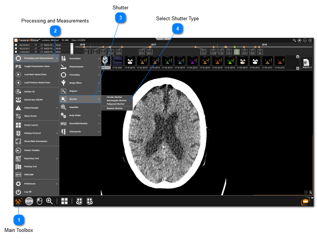This screenshot has height=239, width=317.
Task: Click the green highlighted CT marker on the timeline
Action: click(236, 52)
